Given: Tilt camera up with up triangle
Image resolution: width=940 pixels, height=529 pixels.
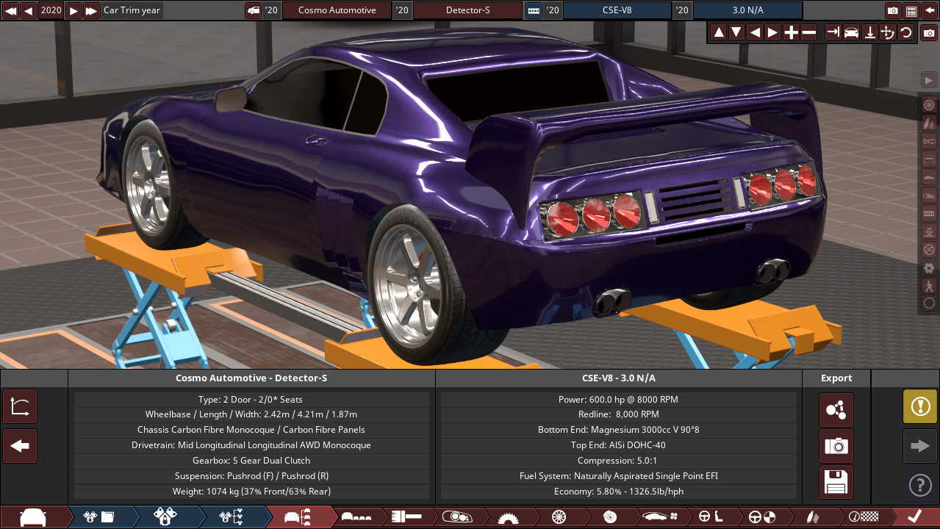Looking at the screenshot, I should [x=718, y=32].
